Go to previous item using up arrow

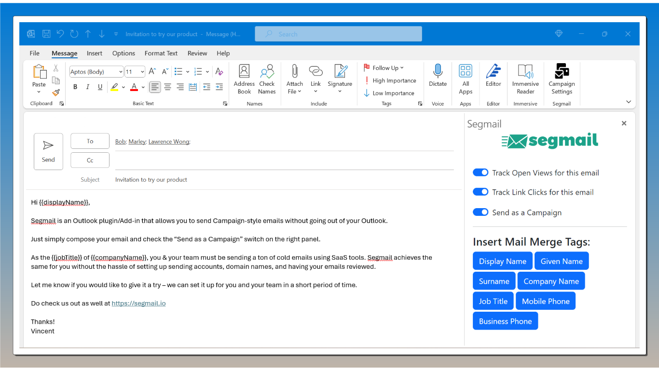pyautogui.click(x=88, y=34)
